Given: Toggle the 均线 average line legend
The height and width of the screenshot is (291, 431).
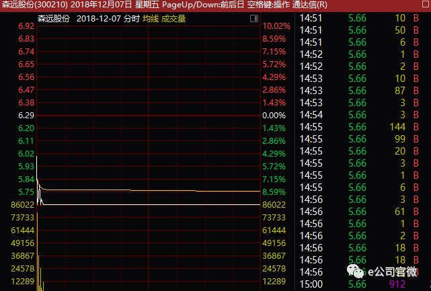Looking at the screenshot, I should click(150, 18).
